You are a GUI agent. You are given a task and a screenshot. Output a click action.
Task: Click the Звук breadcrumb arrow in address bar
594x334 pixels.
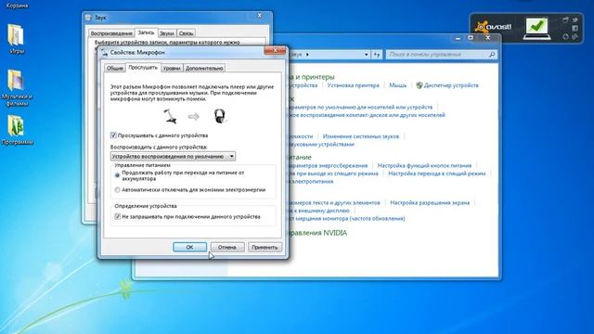(x=307, y=55)
